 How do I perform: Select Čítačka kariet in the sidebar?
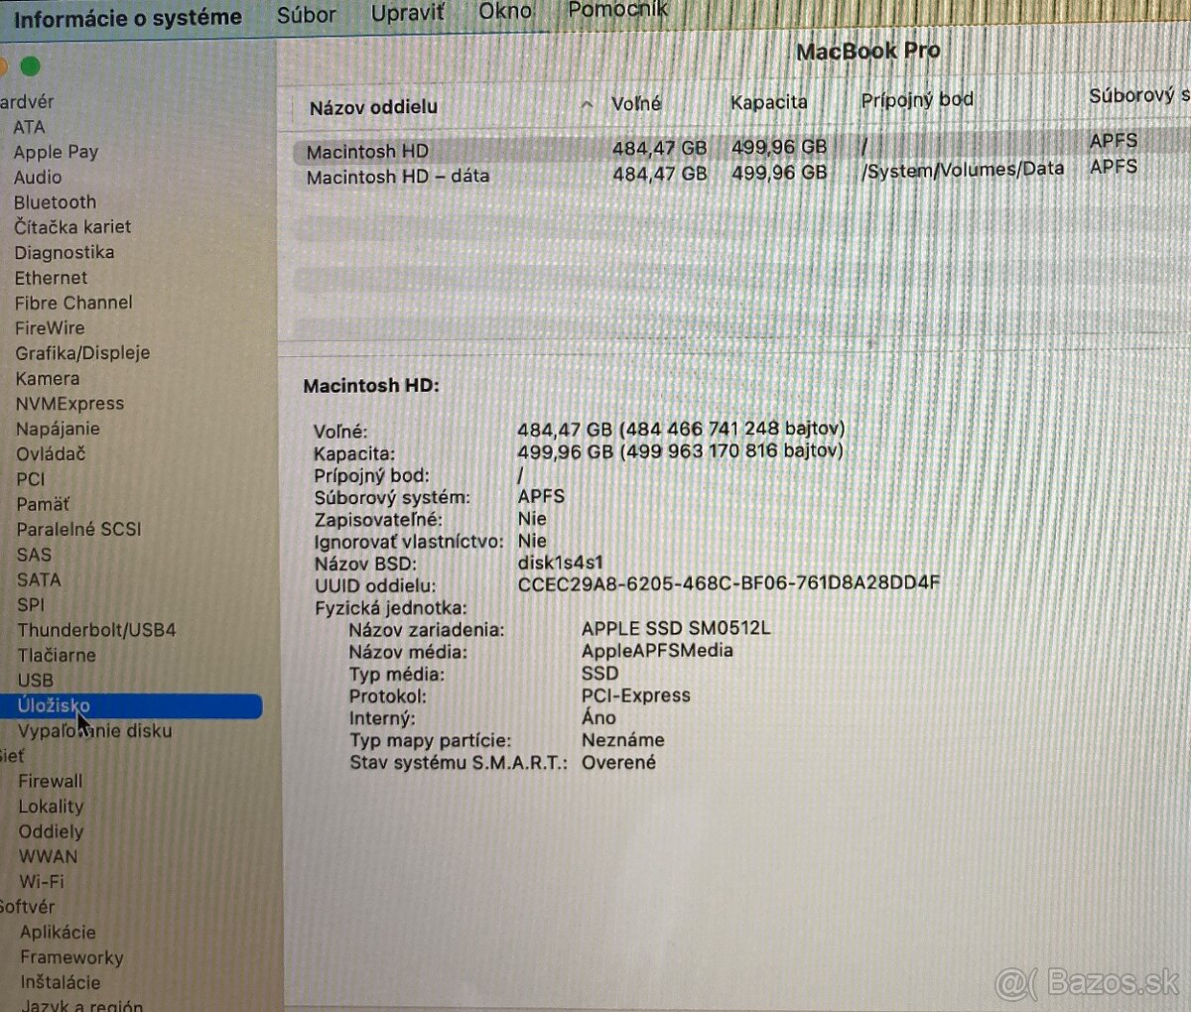72,227
